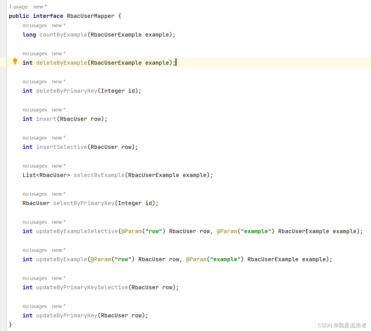Click the 'no usages' hint above insertSelective

(35, 138)
